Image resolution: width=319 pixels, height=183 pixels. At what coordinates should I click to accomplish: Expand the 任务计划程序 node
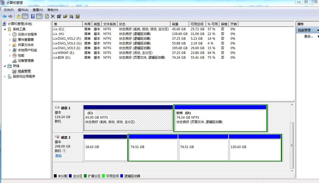tap(10, 35)
